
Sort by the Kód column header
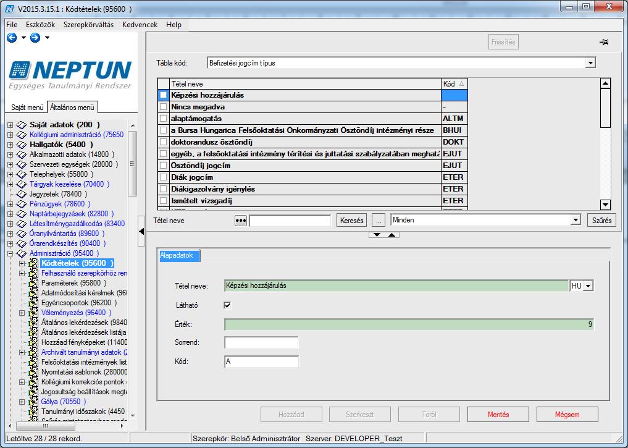point(454,84)
